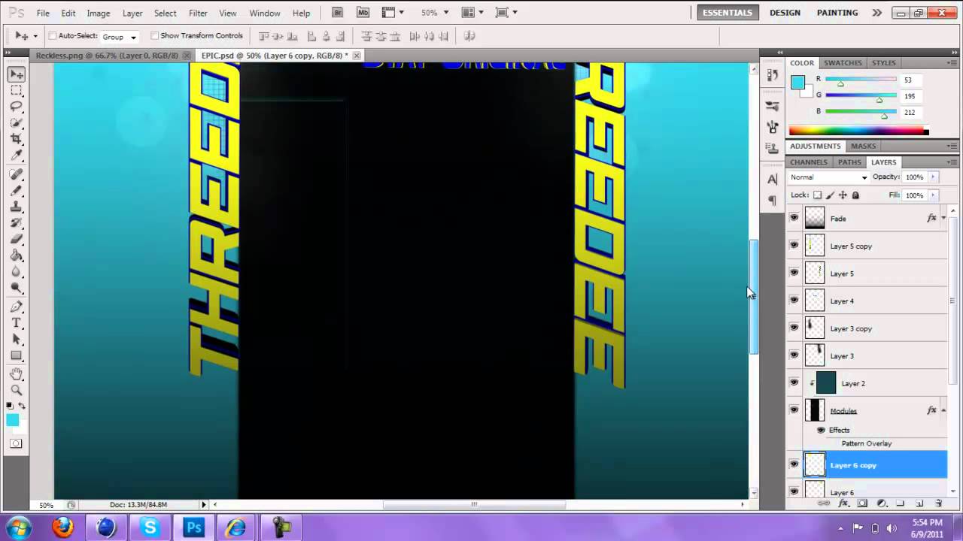
Task: Click the Quick Mask mode icon
Action: (17, 443)
